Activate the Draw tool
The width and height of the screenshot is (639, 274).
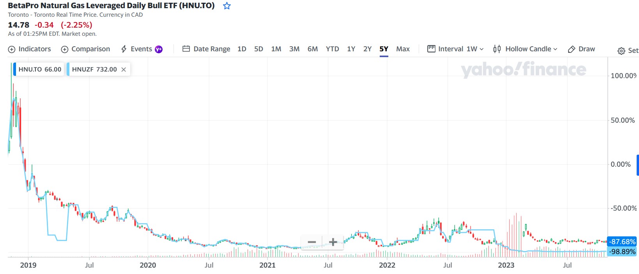(x=581, y=49)
